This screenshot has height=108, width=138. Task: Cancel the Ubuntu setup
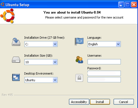tap(124, 102)
